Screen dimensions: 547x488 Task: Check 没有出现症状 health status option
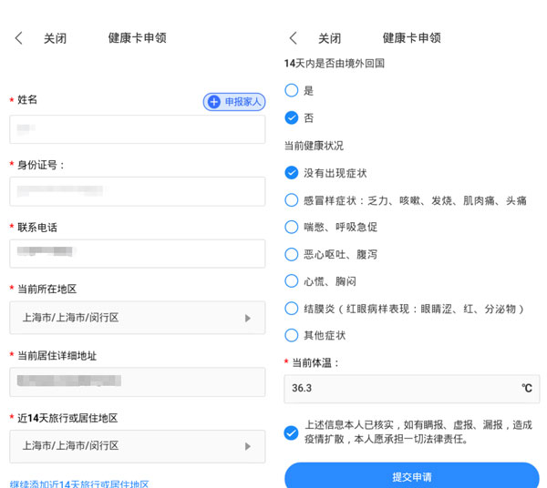pyautogui.click(x=292, y=173)
